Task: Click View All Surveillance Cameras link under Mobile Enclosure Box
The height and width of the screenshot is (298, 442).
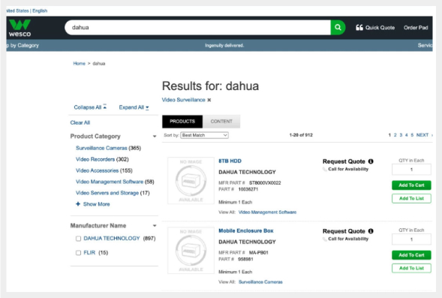Action: [260, 282]
